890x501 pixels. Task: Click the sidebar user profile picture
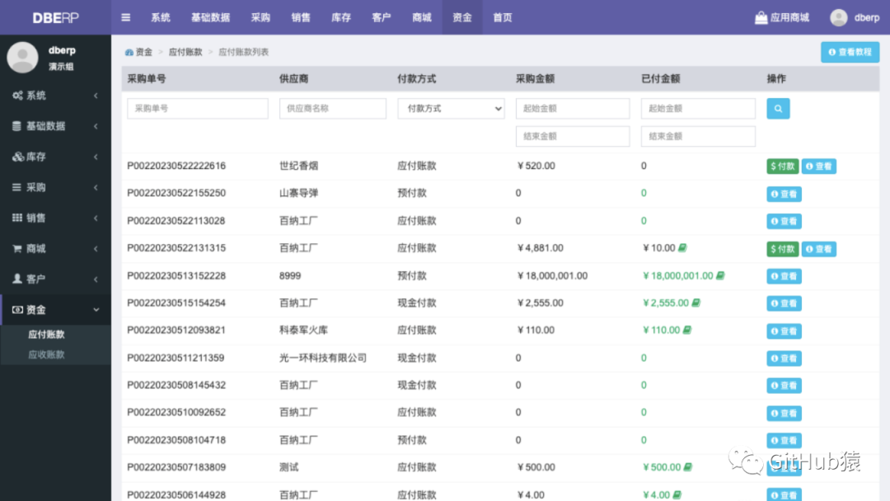pos(23,58)
